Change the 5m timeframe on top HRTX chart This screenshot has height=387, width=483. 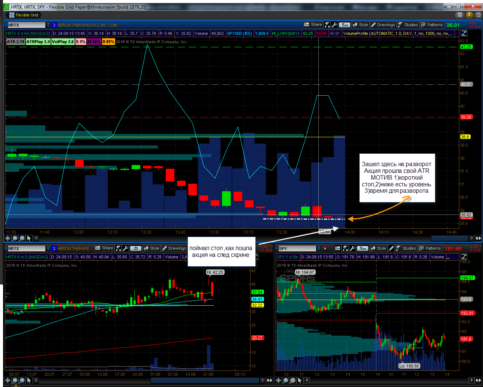point(344,25)
